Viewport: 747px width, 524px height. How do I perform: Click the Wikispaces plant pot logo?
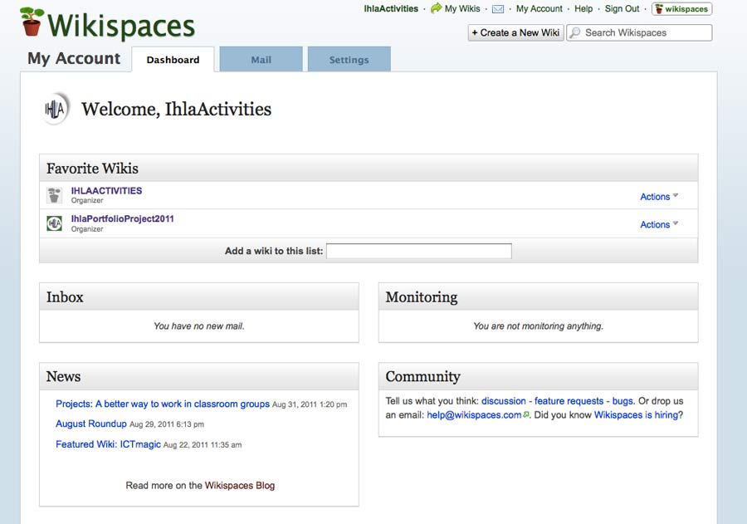tap(32, 22)
